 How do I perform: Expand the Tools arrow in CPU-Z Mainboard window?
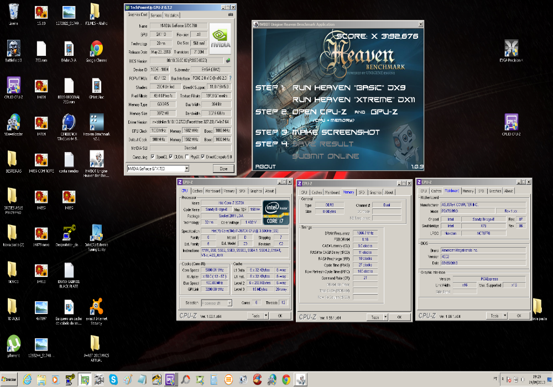click(x=505, y=316)
